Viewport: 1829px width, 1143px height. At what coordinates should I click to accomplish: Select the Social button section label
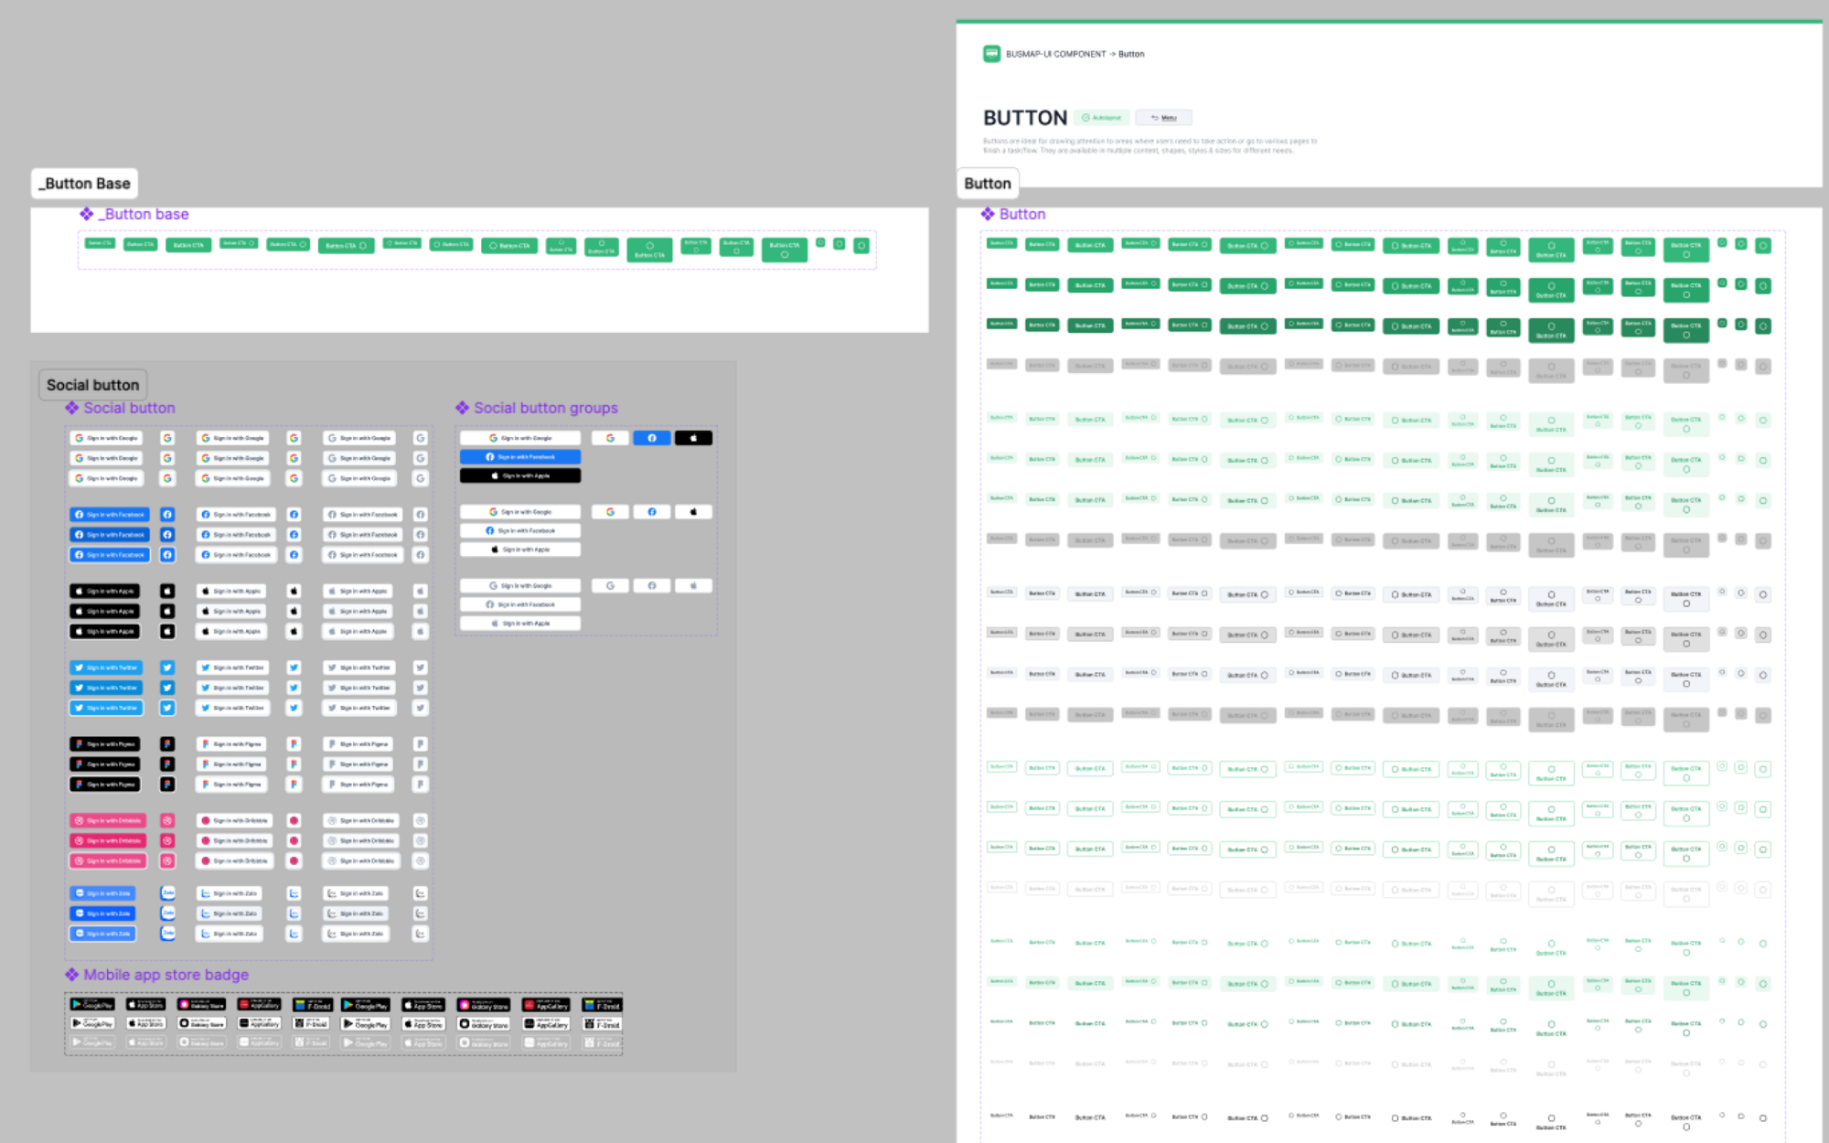click(92, 385)
